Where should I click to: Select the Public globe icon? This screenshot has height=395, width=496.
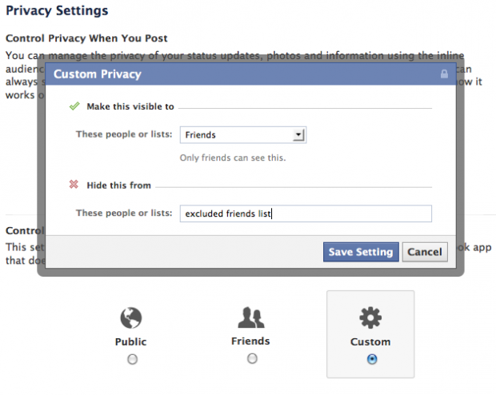coord(130,318)
